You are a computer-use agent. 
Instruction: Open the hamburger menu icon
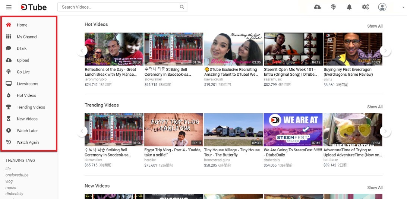tap(9, 7)
